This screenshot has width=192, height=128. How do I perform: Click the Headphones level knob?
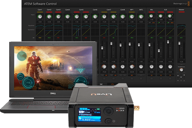(181, 70)
